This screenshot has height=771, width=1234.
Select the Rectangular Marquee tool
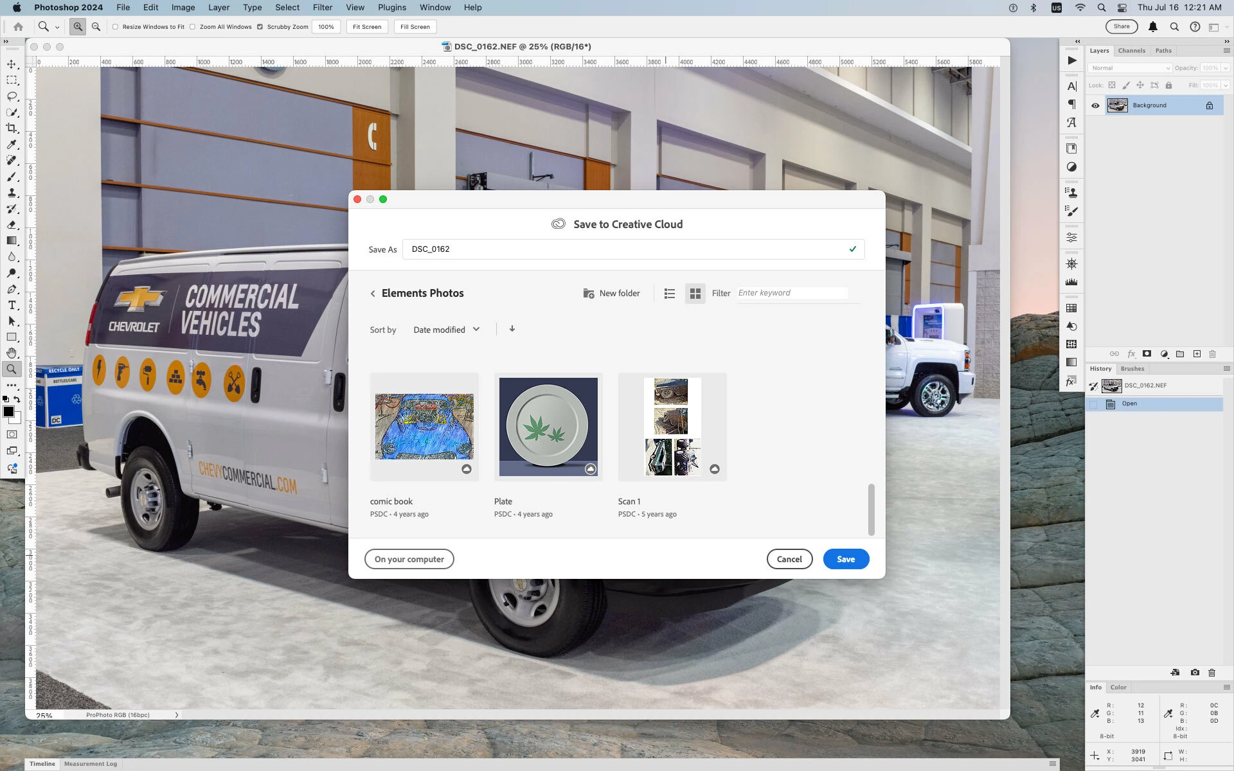click(x=12, y=80)
